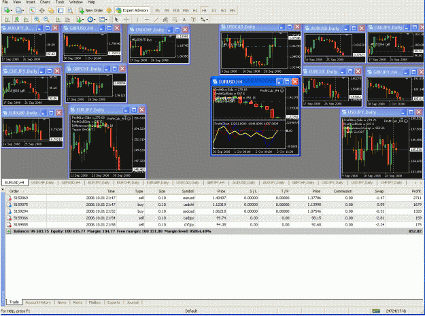Click the Indicators list icon
This screenshot has height=316, width=425.
coord(79,20)
